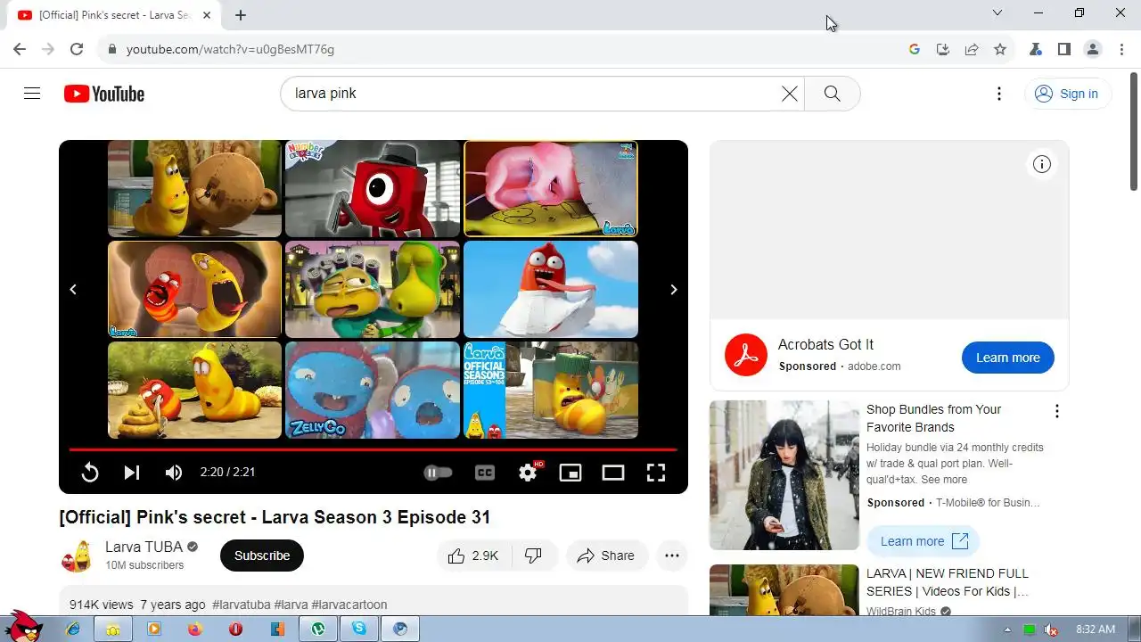The image size is (1141, 642).
Task: Toggle closed captions in the player
Action: point(485,473)
